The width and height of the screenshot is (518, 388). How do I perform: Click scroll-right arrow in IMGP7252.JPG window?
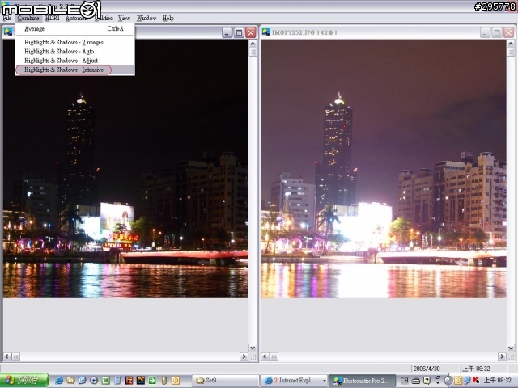(x=502, y=356)
